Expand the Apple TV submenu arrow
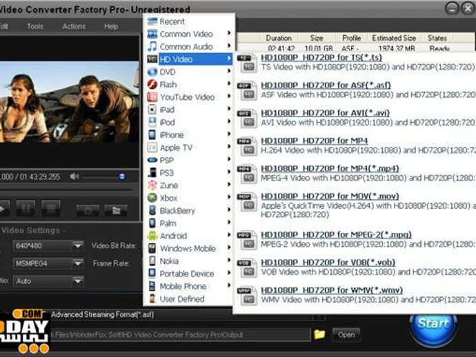The width and height of the screenshot is (476, 357). 229,147
